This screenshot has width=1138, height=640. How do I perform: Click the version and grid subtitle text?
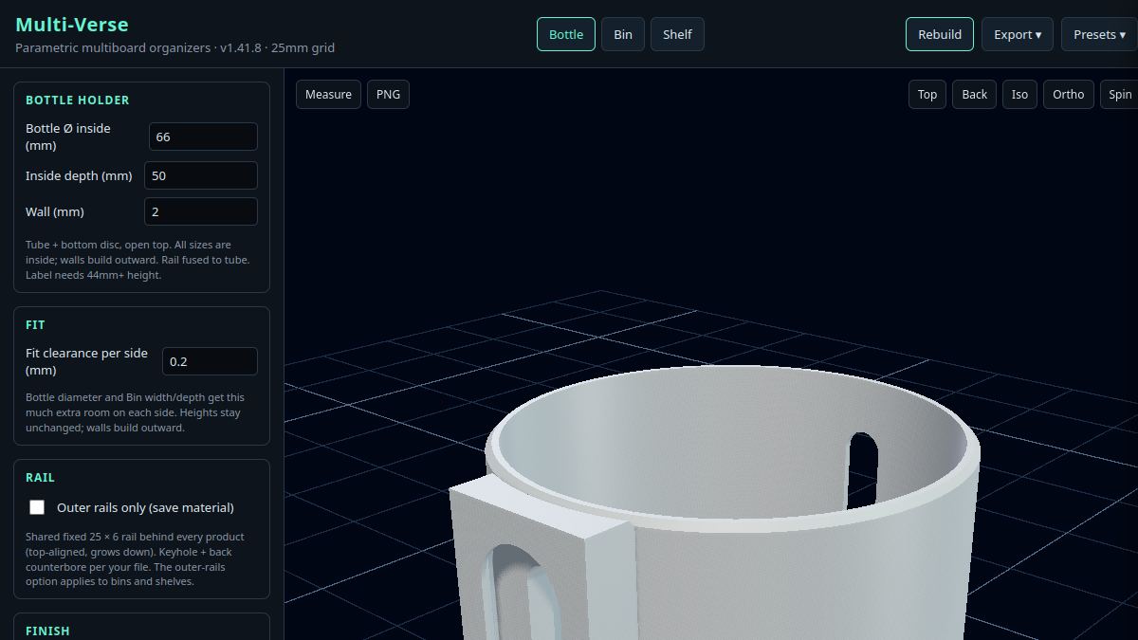pos(174,47)
